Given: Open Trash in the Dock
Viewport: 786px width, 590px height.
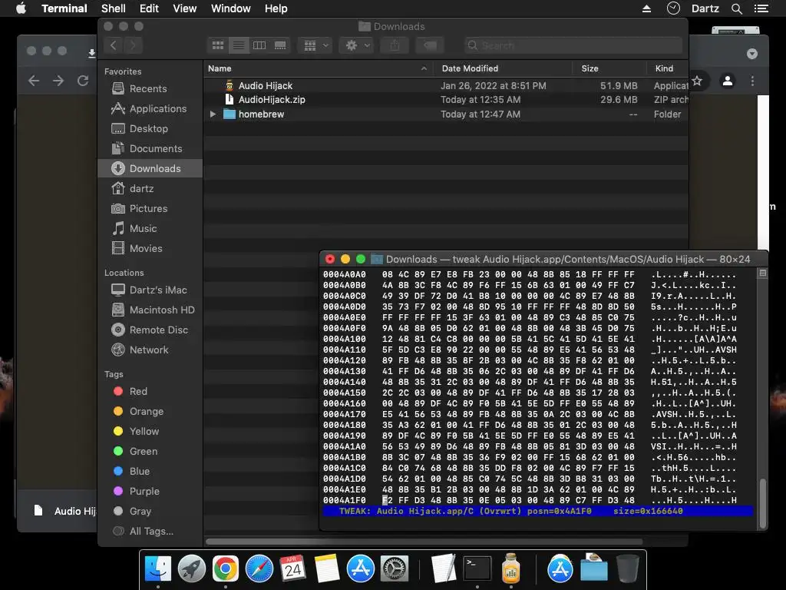Looking at the screenshot, I should coord(628,569).
